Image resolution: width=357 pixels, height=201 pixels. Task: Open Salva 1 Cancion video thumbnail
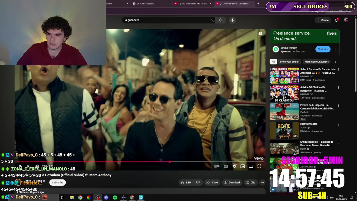tap(284, 76)
